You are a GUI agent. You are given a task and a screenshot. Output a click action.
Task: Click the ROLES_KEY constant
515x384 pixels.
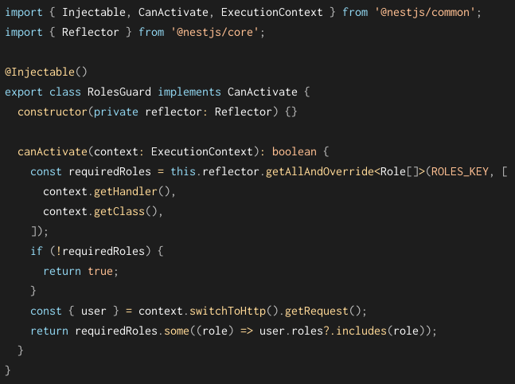coord(460,171)
